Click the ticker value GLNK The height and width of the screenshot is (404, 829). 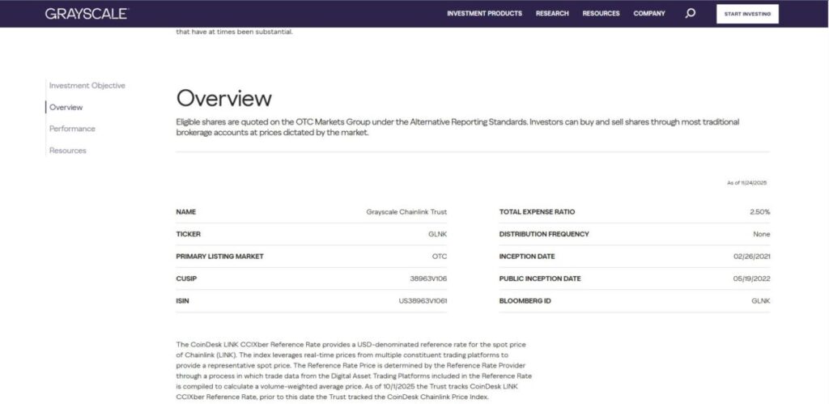438,234
